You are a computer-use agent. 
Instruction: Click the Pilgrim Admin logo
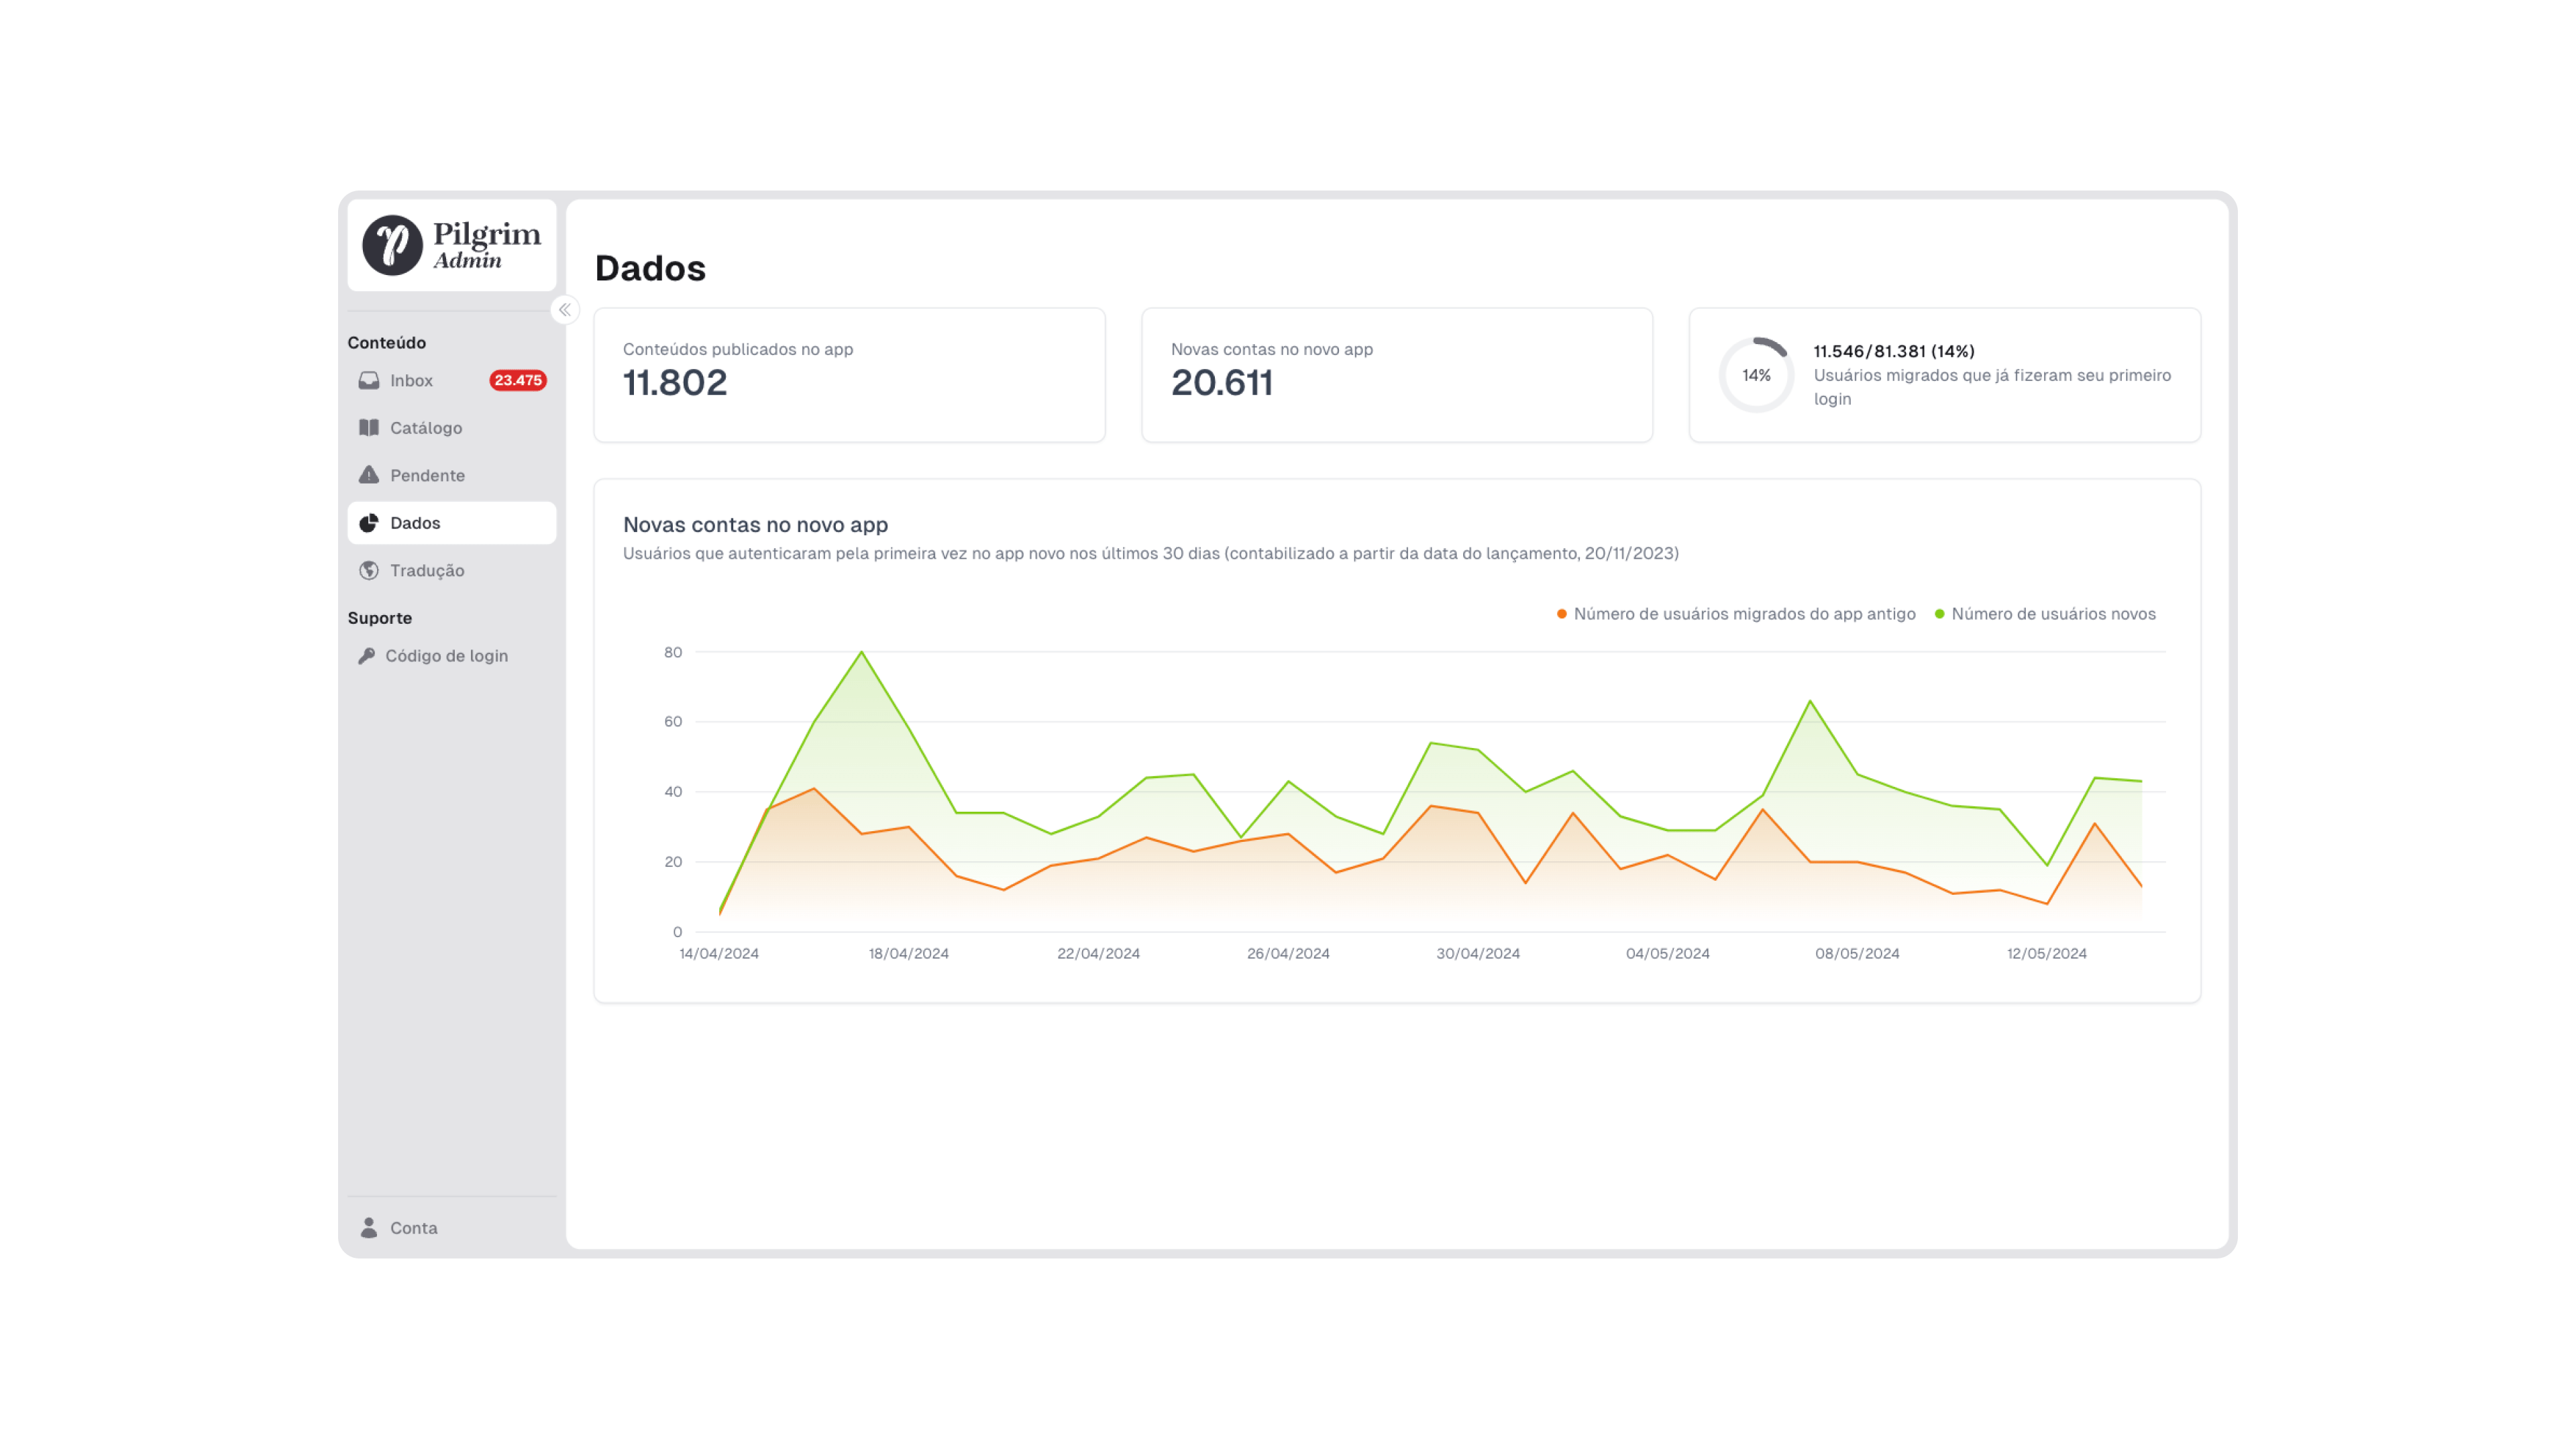point(451,245)
